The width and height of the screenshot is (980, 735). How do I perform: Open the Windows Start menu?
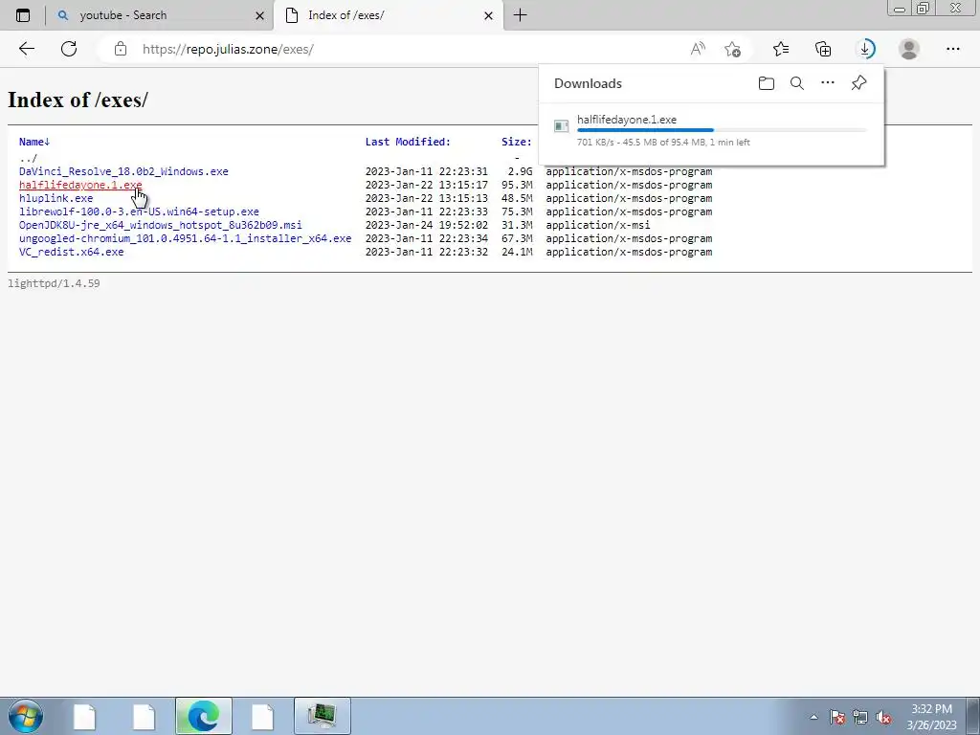25,716
